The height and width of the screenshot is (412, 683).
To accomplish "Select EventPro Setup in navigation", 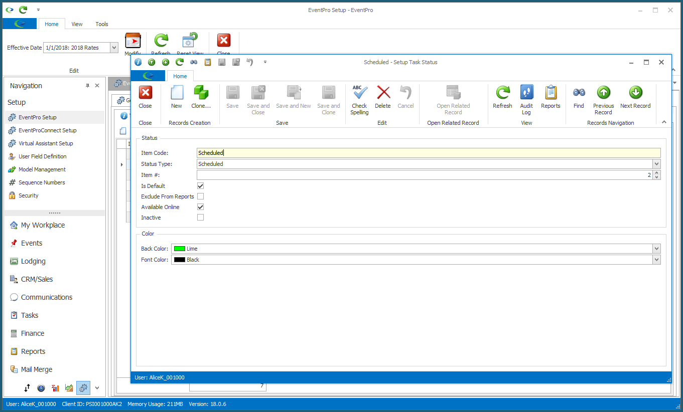I will click(x=55, y=117).
